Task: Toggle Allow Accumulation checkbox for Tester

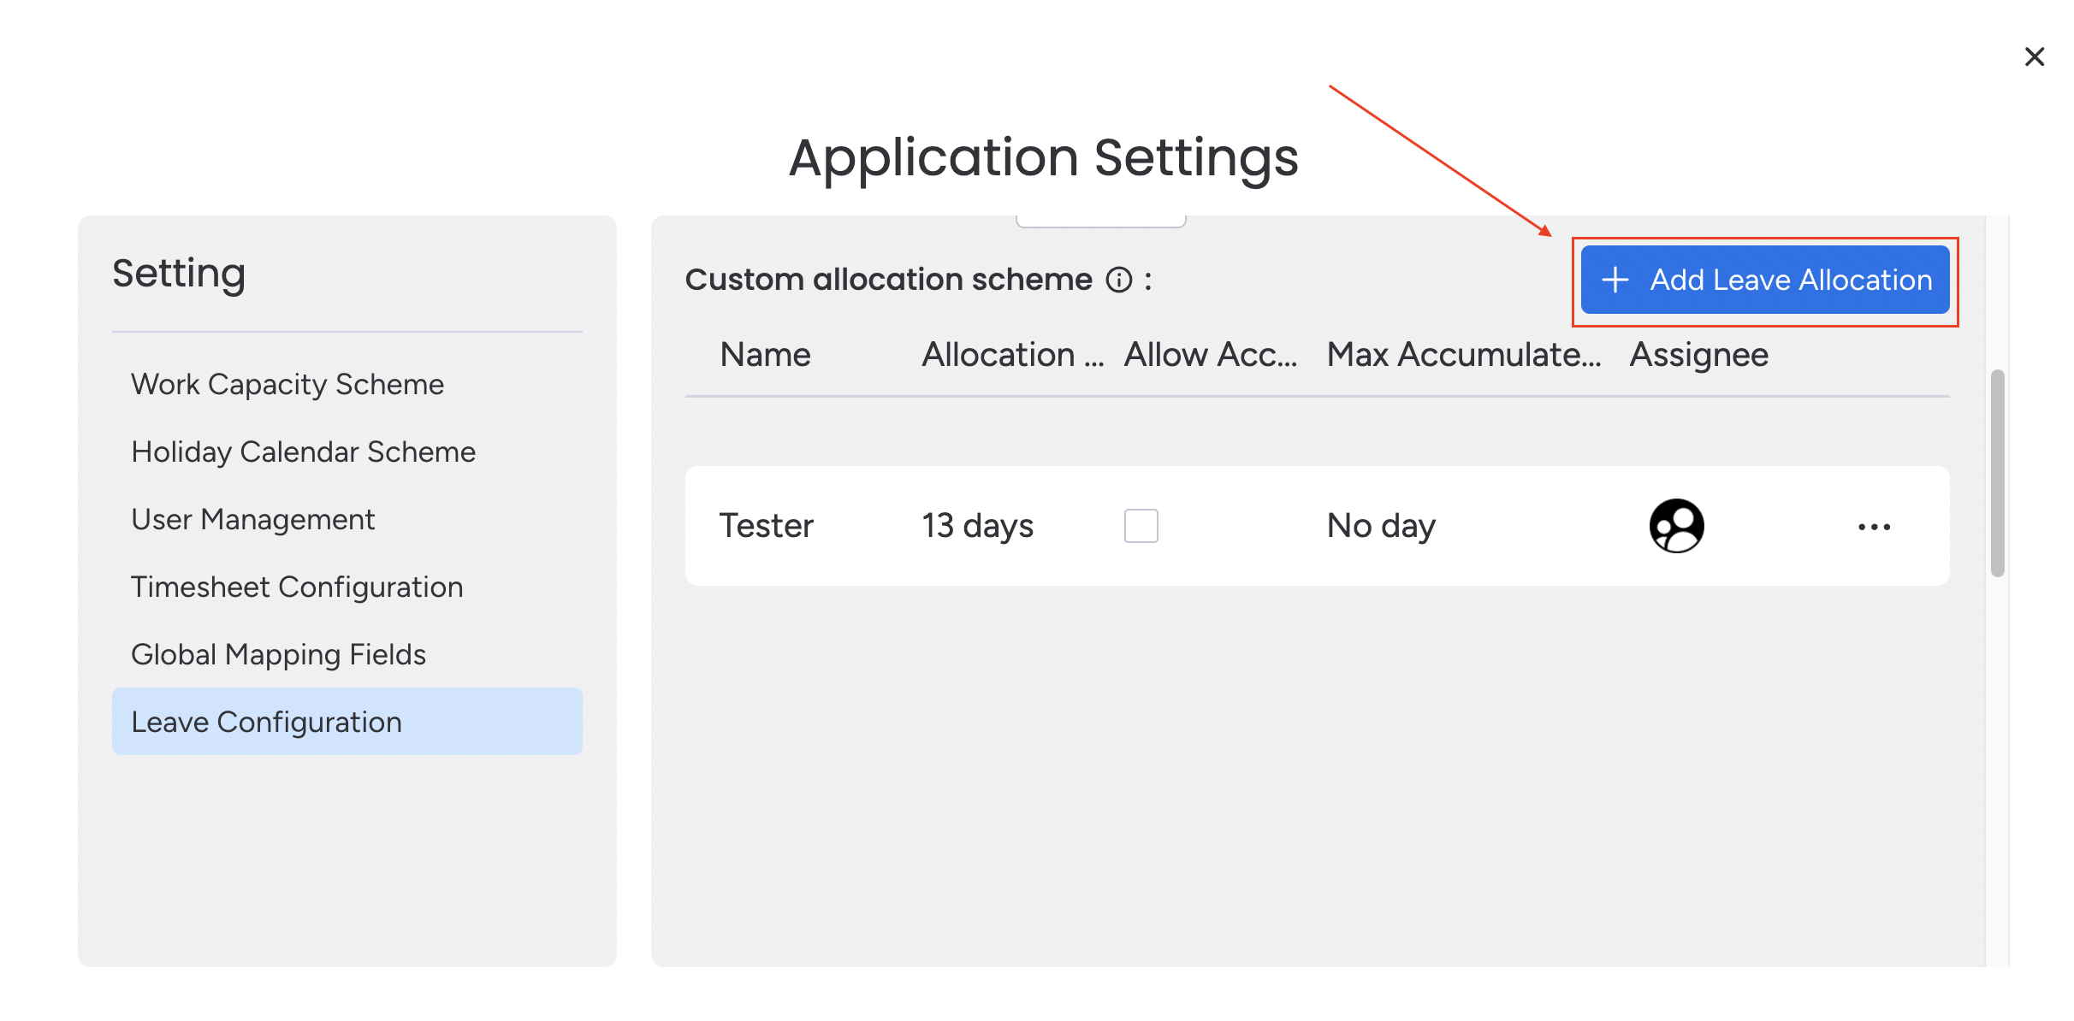Action: point(1141,525)
